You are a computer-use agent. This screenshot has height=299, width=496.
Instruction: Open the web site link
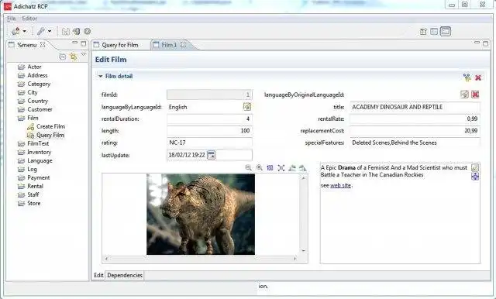pyautogui.click(x=340, y=186)
